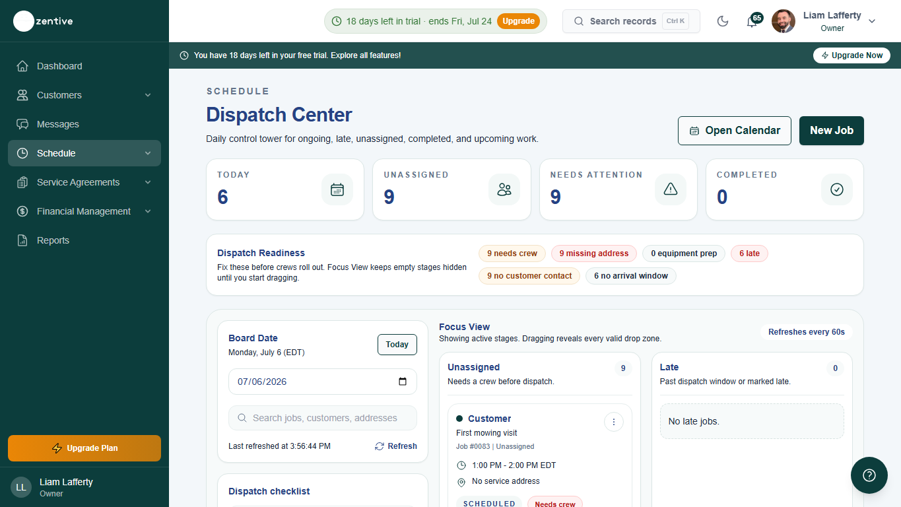Image resolution: width=901 pixels, height=507 pixels.
Task: Go to Messages in sidebar
Action: point(84,124)
